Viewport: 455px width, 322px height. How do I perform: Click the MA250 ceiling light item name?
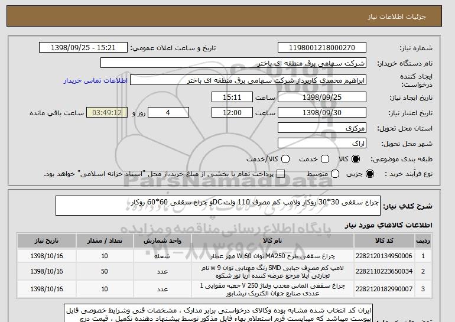pyautogui.click(x=272, y=256)
